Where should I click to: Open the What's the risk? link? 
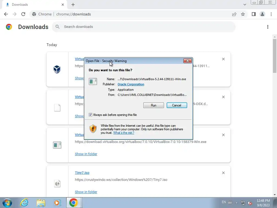(124, 133)
